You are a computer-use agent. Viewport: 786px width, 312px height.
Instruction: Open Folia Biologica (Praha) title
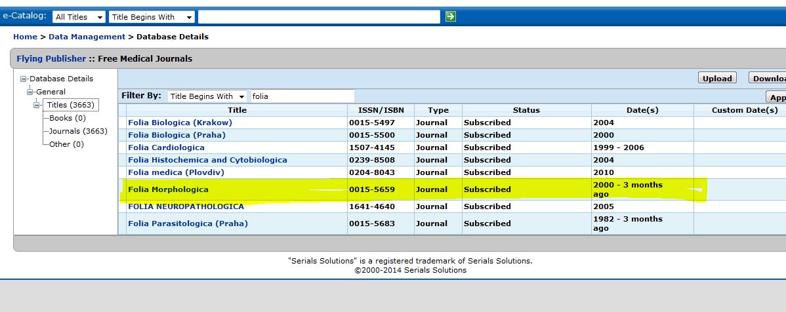[x=176, y=135]
